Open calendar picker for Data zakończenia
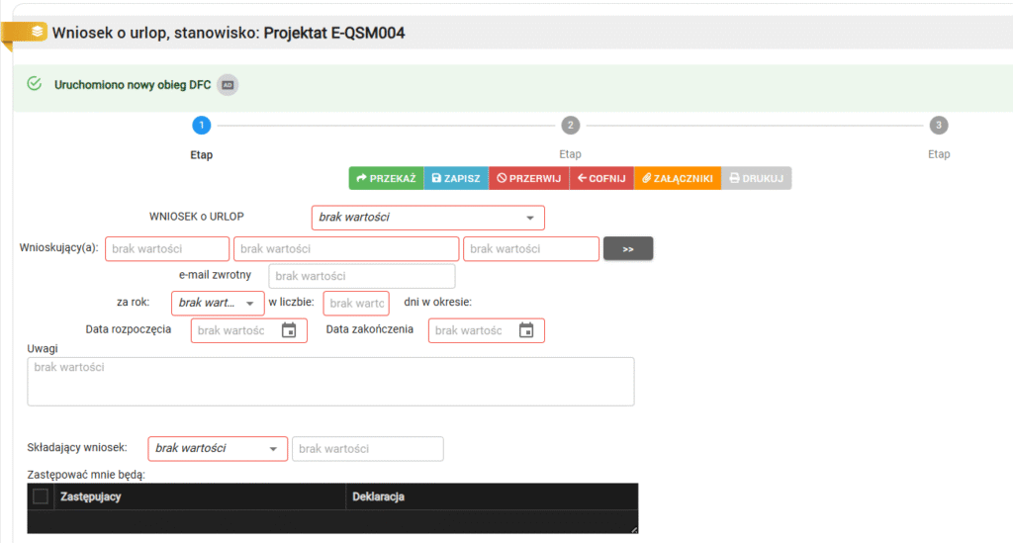Image resolution: width=1013 pixels, height=543 pixels. 526,330
